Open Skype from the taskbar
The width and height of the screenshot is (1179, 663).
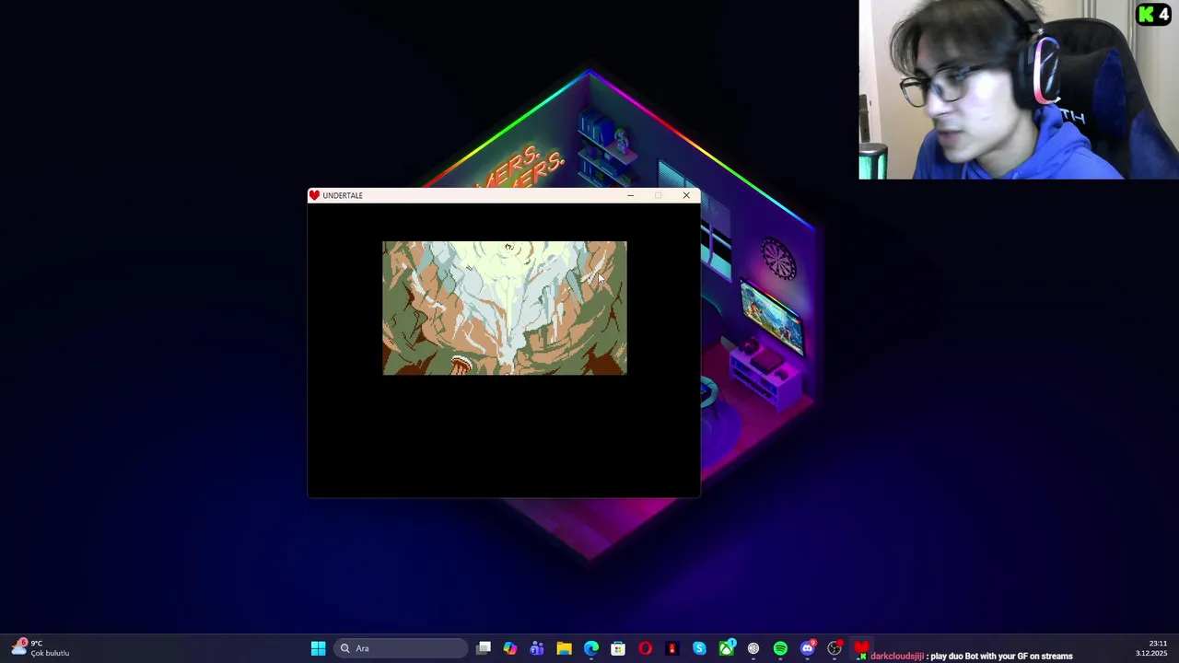pos(699,648)
